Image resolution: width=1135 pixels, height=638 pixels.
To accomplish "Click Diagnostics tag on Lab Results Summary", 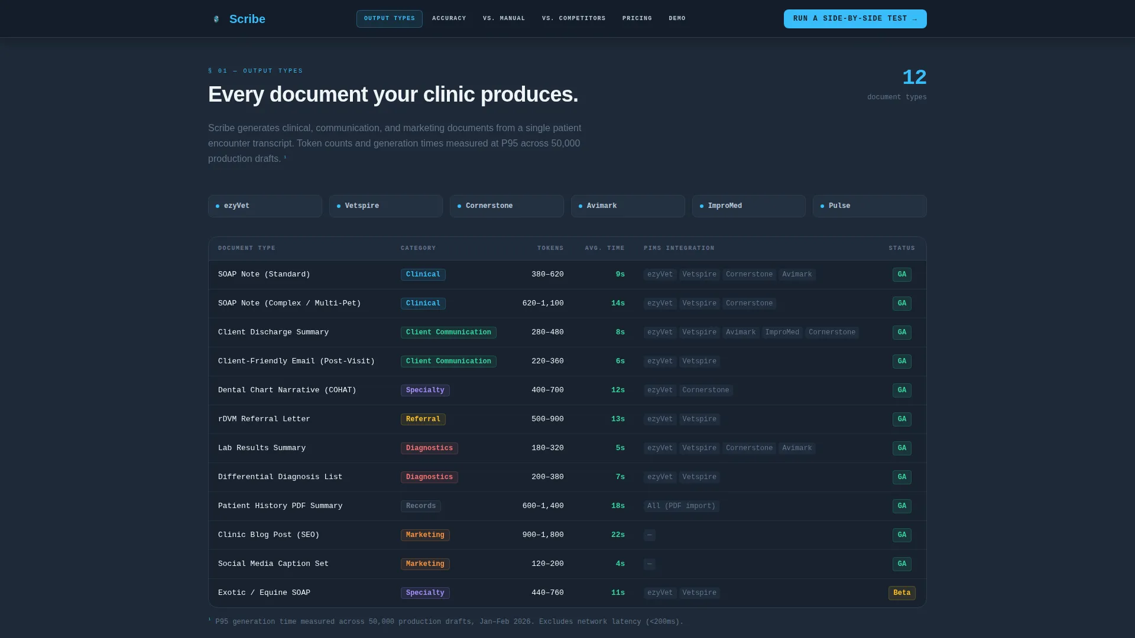I will point(429,448).
